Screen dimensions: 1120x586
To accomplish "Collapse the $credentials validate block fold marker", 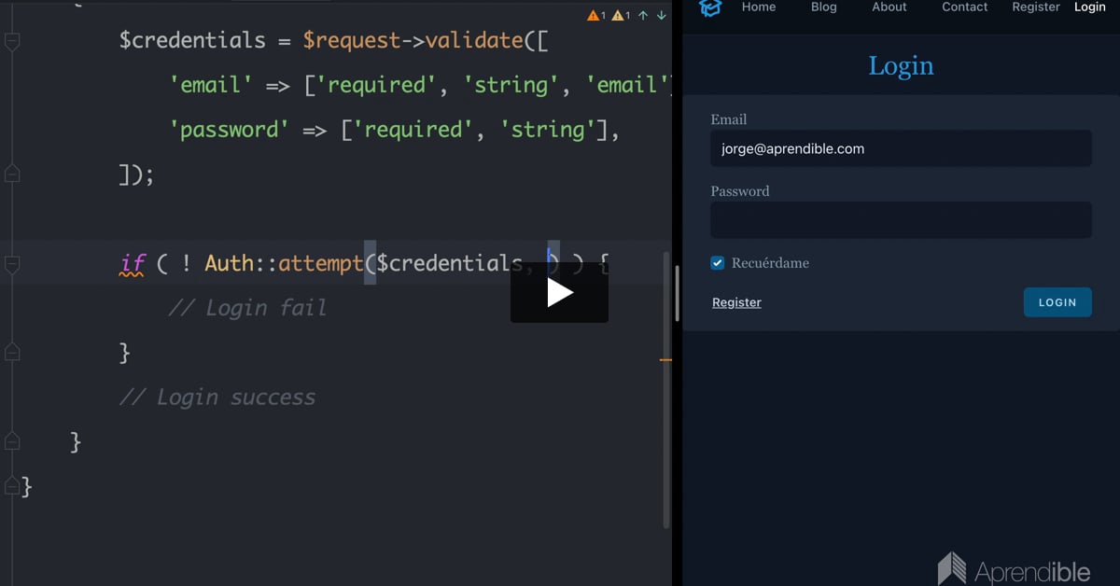I will tap(11, 41).
